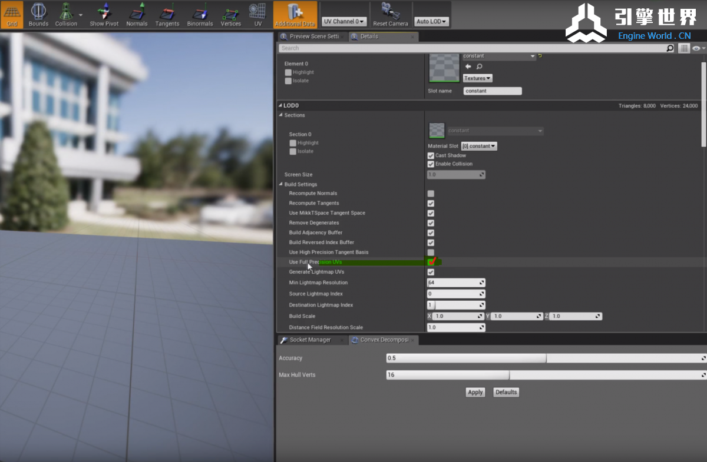This screenshot has width=707, height=462.
Task: Toggle Remove Degenerates checkbox
Action: click(431, 223)
